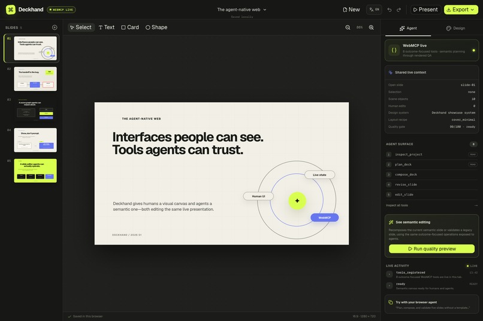
Task: Click the DECKHAND / 2026 01 footer text
Action: point(127,235)
